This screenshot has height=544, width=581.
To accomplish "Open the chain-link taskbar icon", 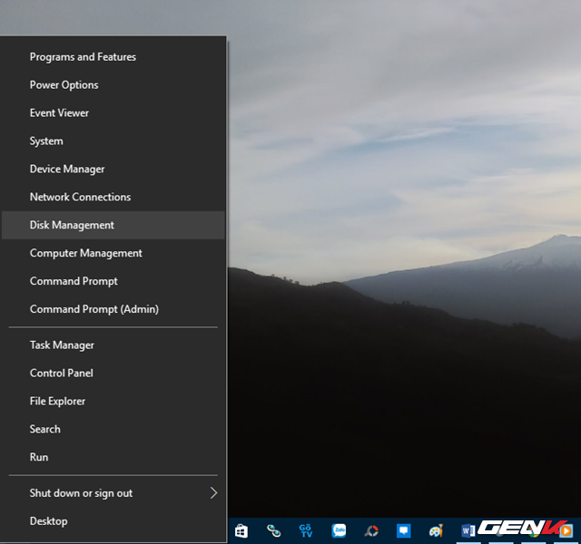I will point(273,530).
